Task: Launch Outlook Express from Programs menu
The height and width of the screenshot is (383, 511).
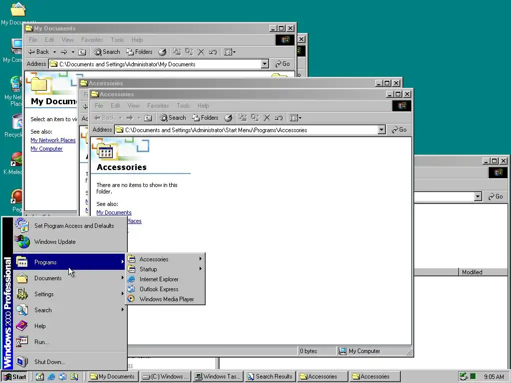Action: coord(165,289)
